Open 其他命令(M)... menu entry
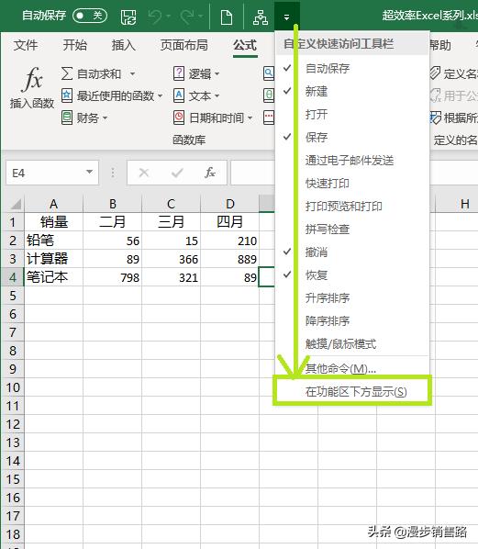This screenshot has height=549, width=478. tap(352, 368)
